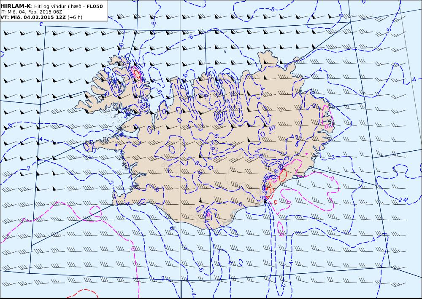The image size is (422, 299).
Task: Click the '(+6 h)' forecast offset text
Action: click(75, 17)
